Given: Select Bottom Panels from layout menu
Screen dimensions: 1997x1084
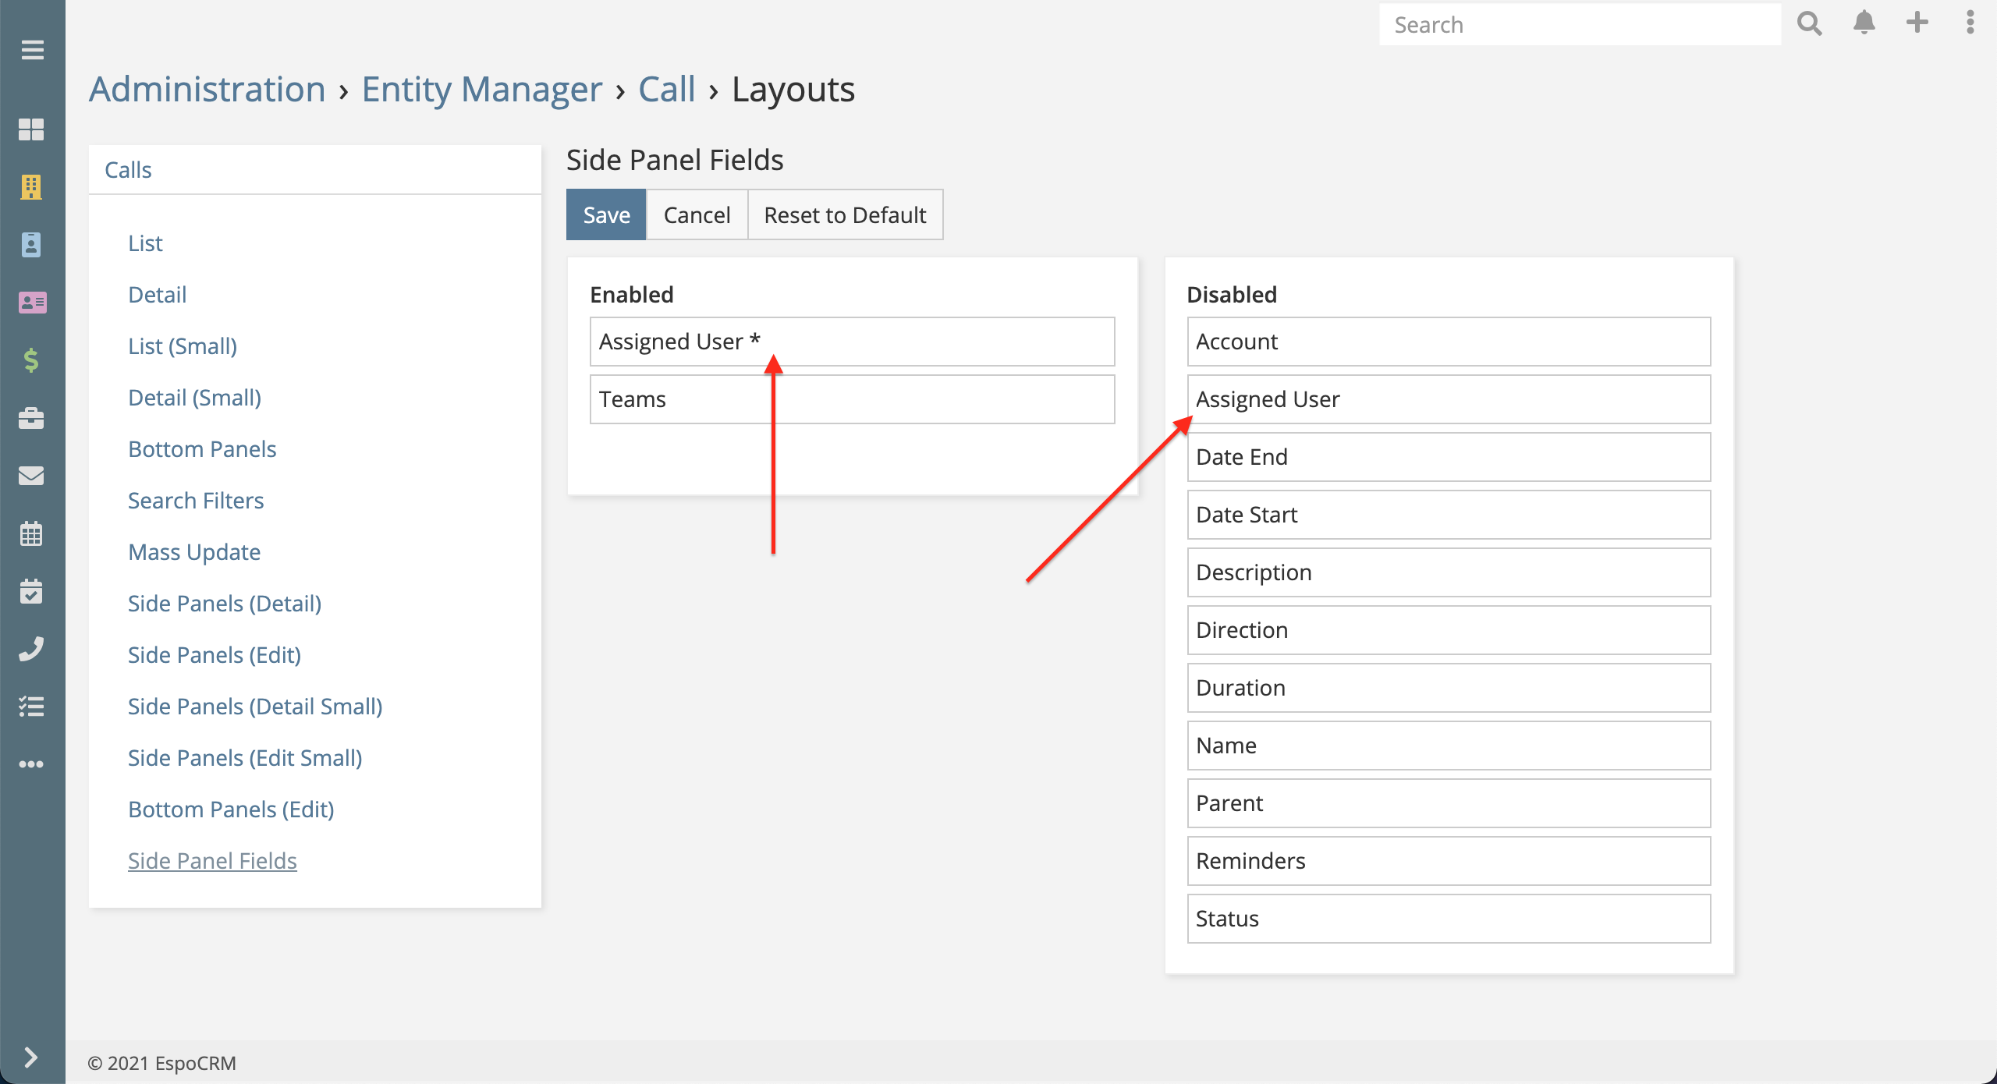Looking at the screenshot, I should [202, 448].
